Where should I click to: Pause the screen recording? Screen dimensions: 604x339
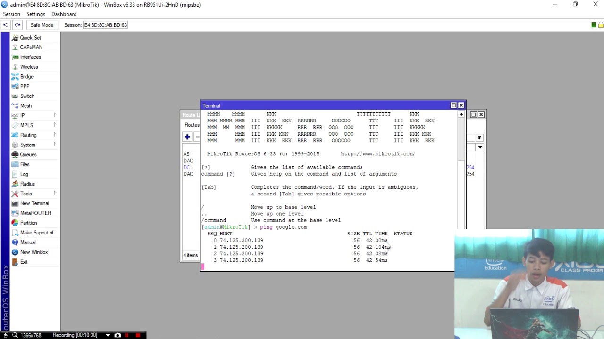[127, 335]
